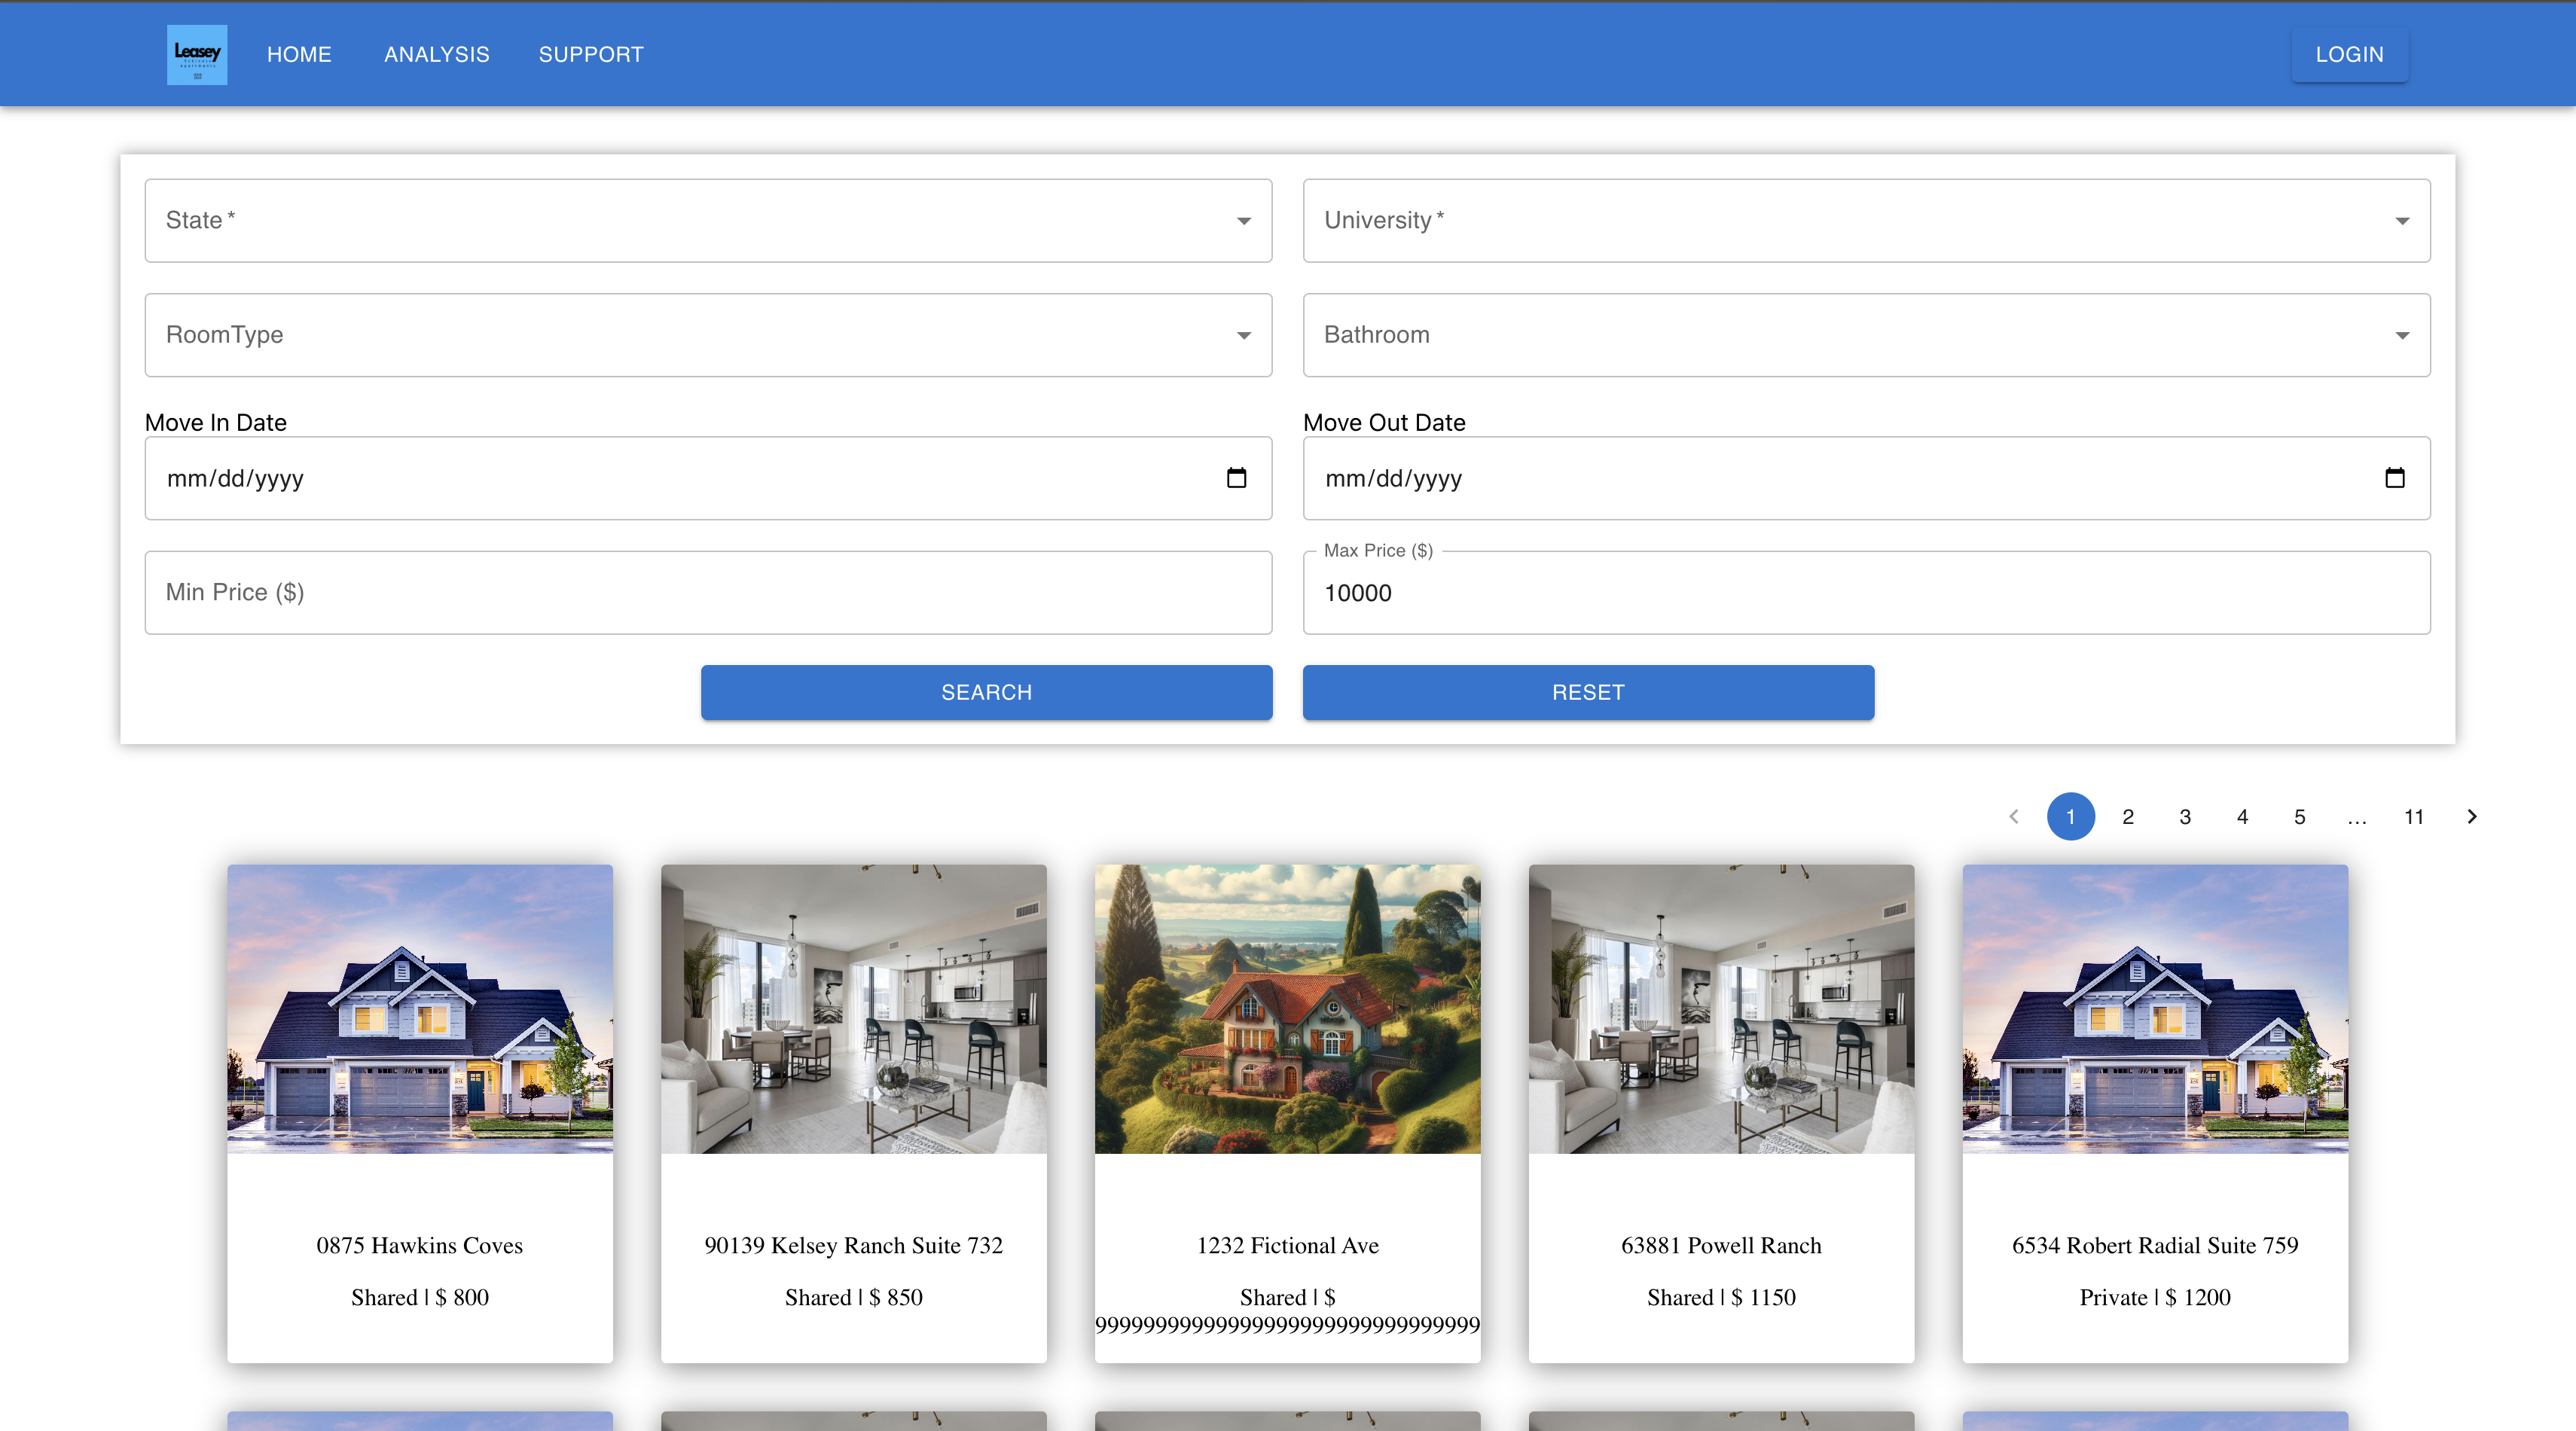The height and width of the screenshot is (1431, 2576).
Task: Select the 0875 Hawkins Coves listing image
Action: point(419,1009)
